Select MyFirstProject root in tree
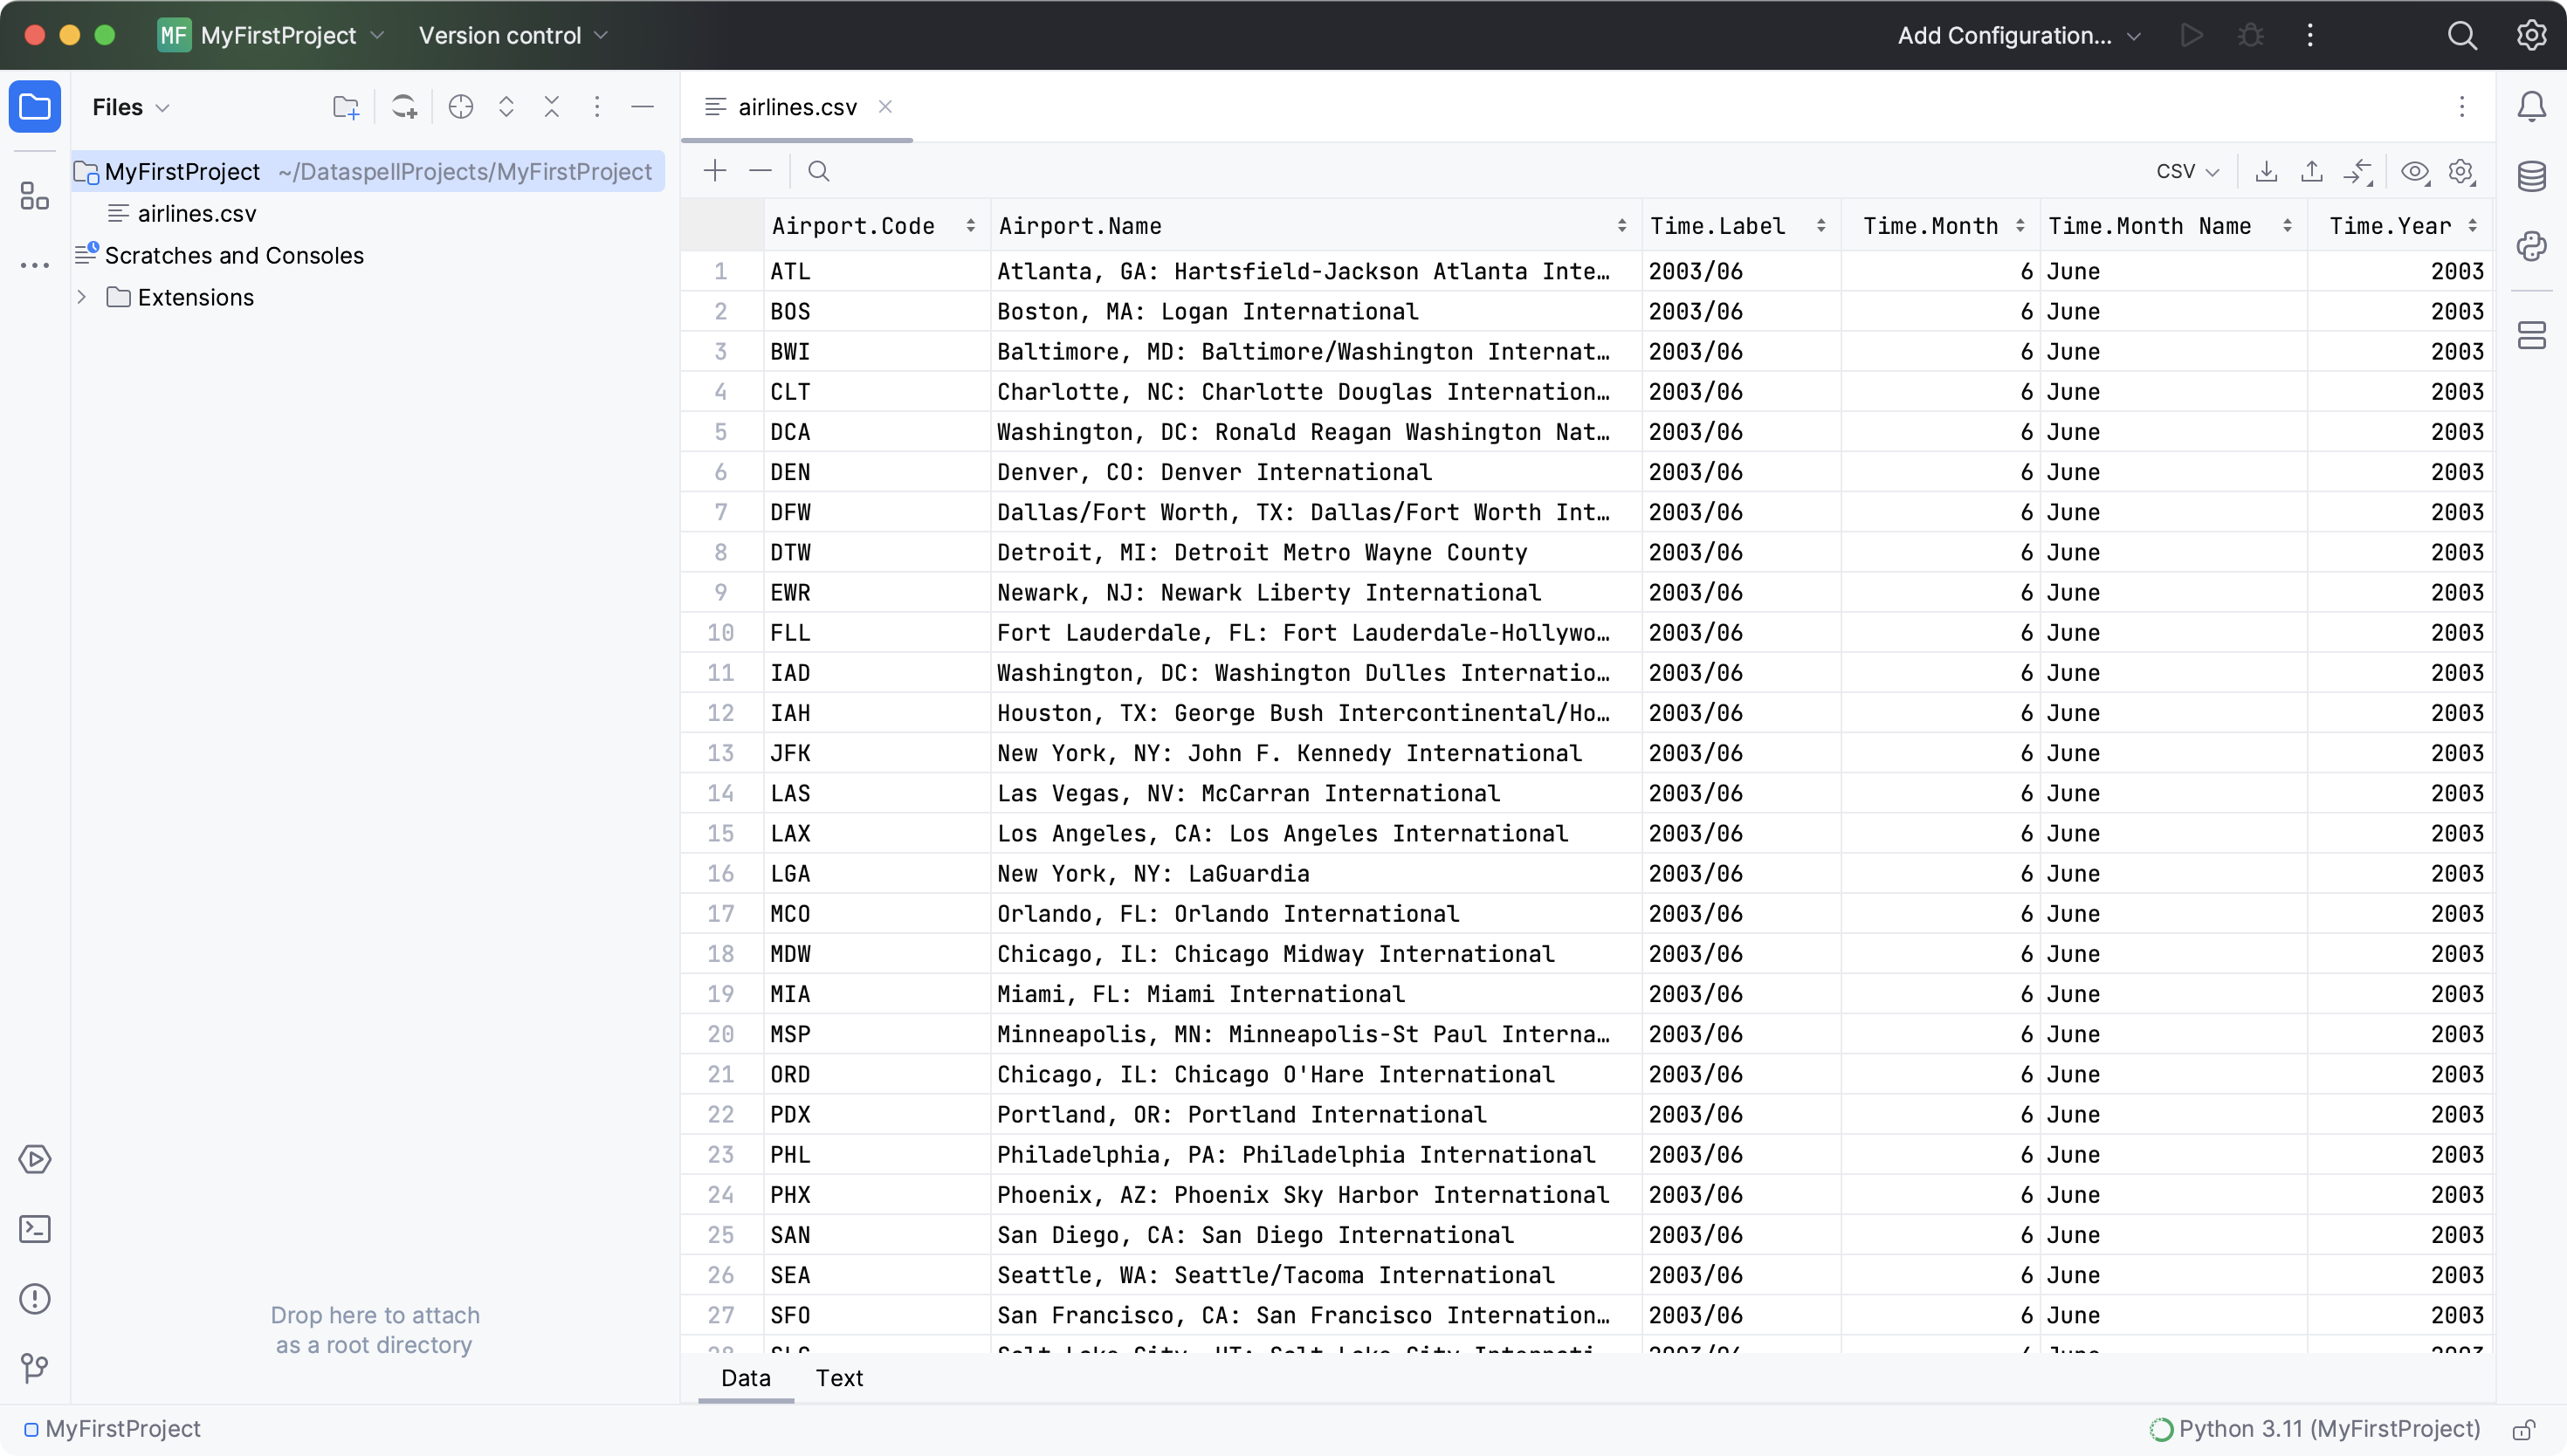This screenshot has height=1456, width=2567. pos(368,171)
